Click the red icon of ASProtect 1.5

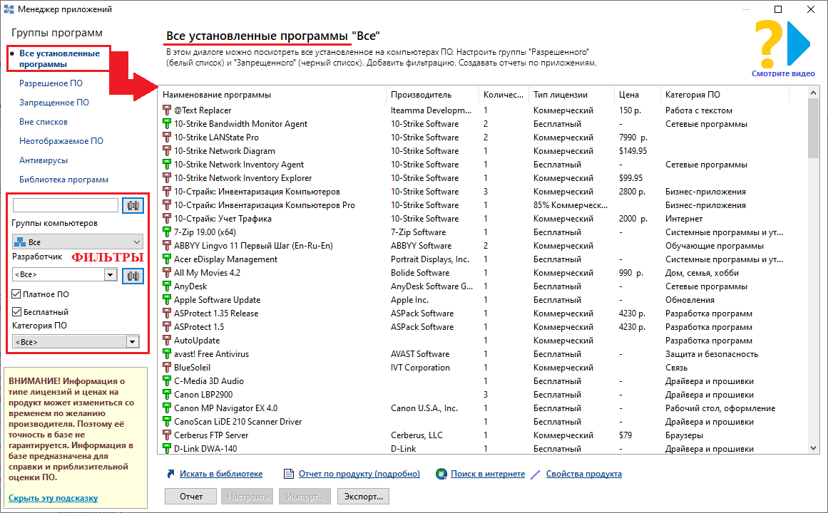click(x=167, y=327)
